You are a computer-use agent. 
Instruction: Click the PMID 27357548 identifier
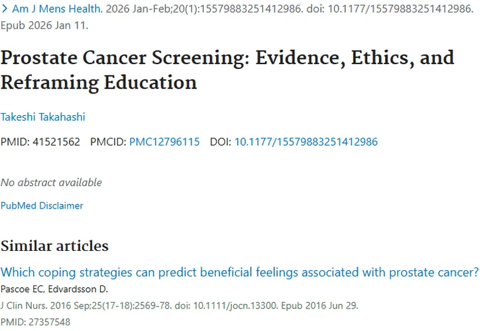point(34,322)
